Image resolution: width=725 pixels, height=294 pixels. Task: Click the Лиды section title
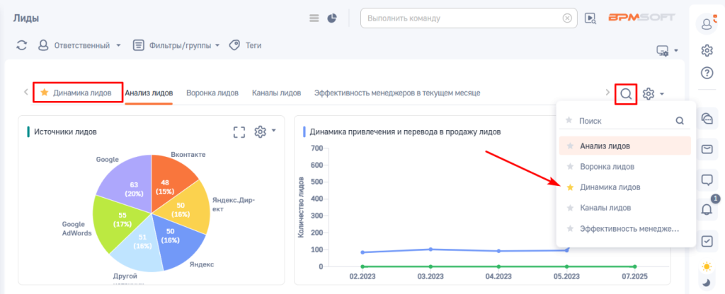click(26, 18)
